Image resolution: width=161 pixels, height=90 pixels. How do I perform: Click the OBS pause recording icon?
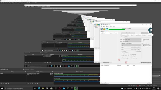coord(160,76)
